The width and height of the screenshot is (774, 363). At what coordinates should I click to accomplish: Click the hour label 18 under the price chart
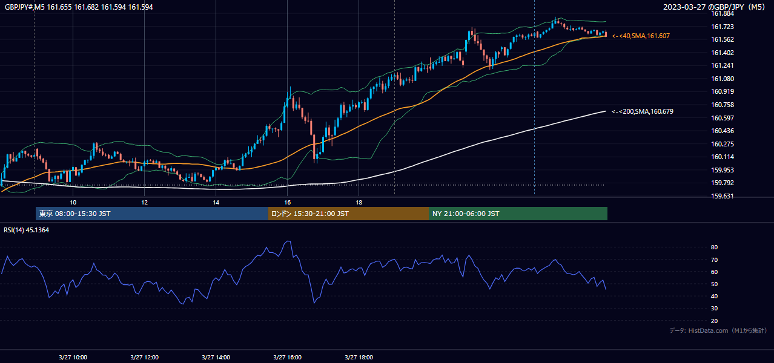coord(359,202)
